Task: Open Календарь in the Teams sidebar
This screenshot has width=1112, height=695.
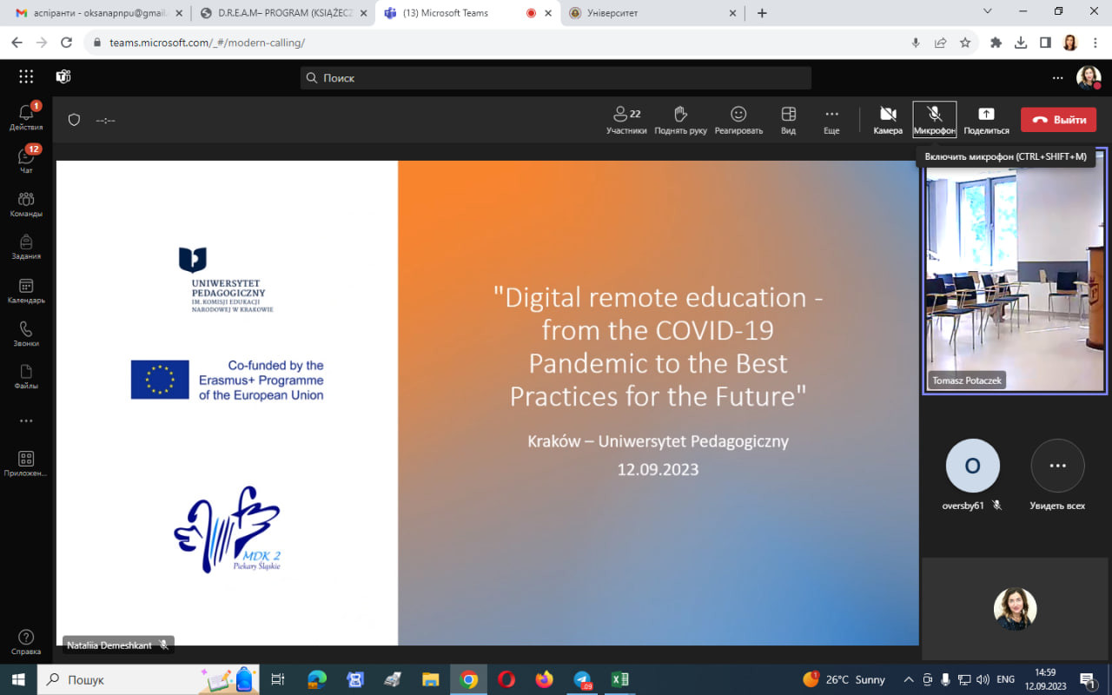Action: coord(26,291)
